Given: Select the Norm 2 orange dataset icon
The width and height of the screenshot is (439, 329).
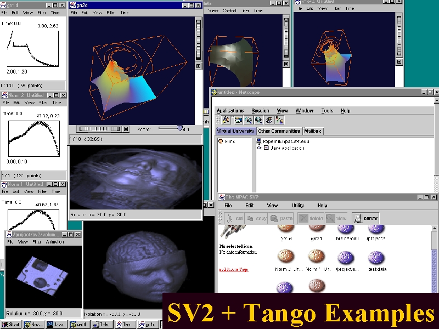Looking at the screenshot, I should click(x=285, y=256).
